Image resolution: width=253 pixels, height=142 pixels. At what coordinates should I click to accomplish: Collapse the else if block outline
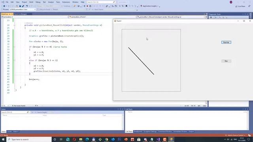click(14, 60)
